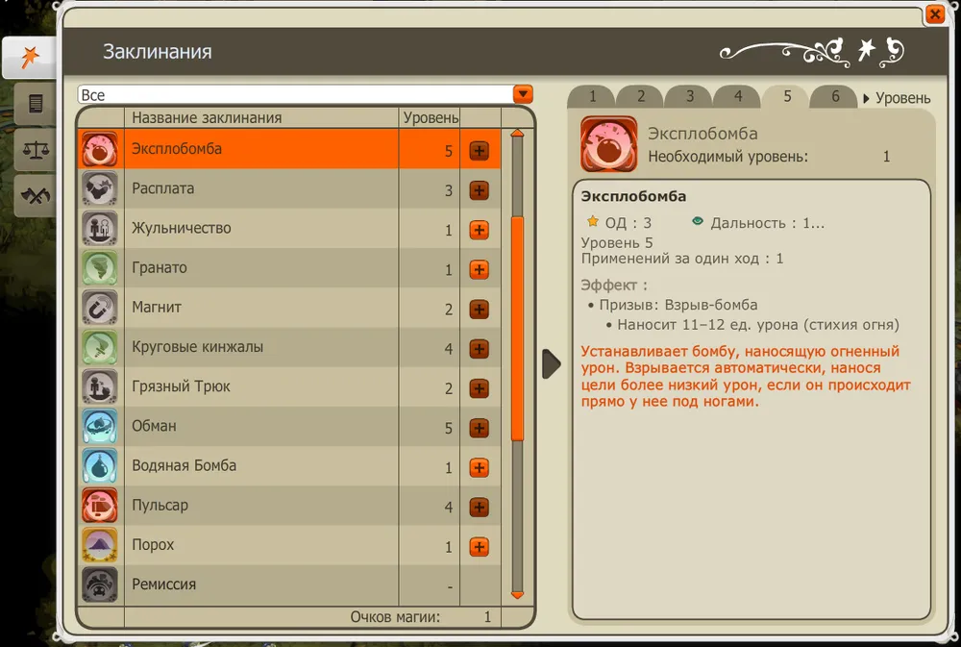Click the Обман spell icon

(100, 426)
